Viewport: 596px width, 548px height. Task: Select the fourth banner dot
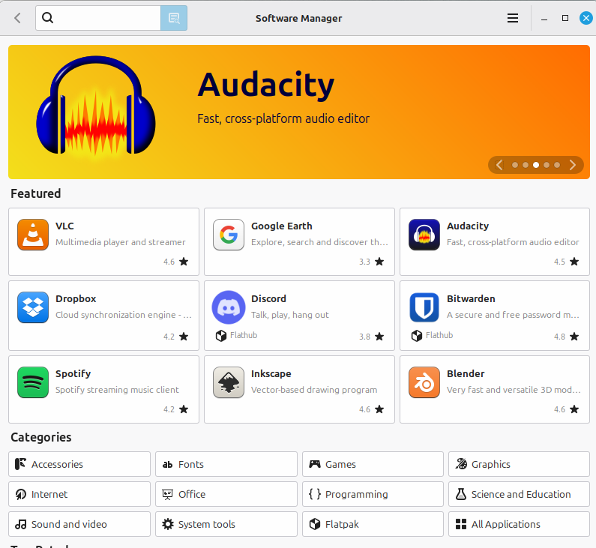point(547,165)
